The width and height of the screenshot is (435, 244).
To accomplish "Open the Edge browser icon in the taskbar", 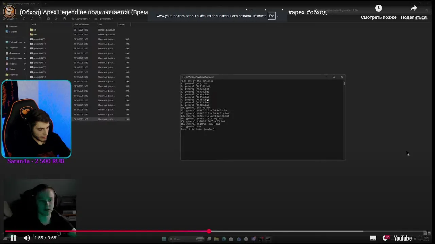I will pos(224,239).
